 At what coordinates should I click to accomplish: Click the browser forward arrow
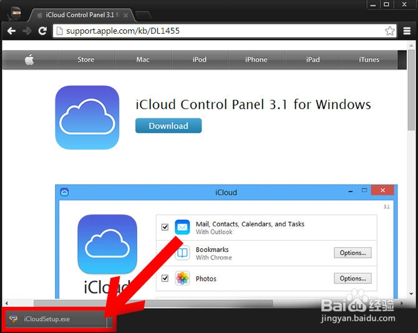[27, 31]
